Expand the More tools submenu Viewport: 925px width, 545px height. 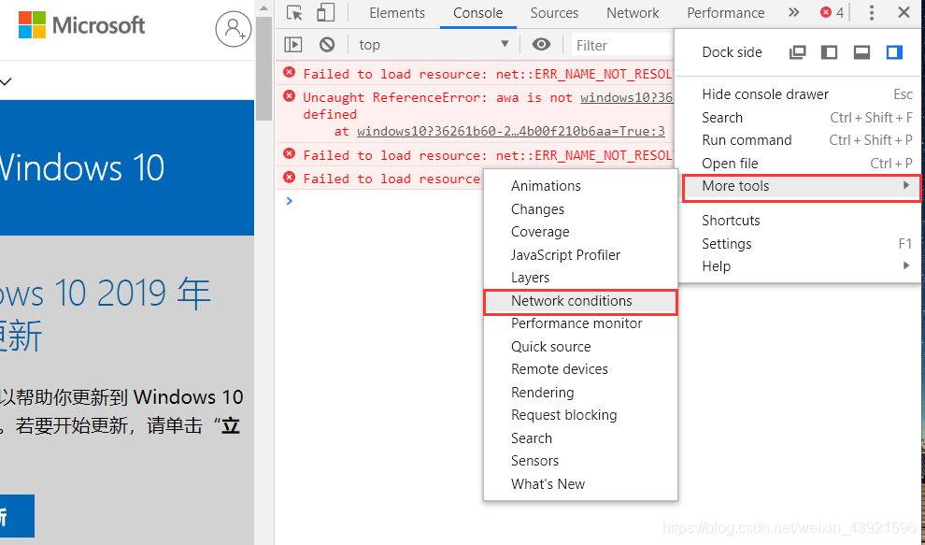pyautogui.click(x=801, y=186)
